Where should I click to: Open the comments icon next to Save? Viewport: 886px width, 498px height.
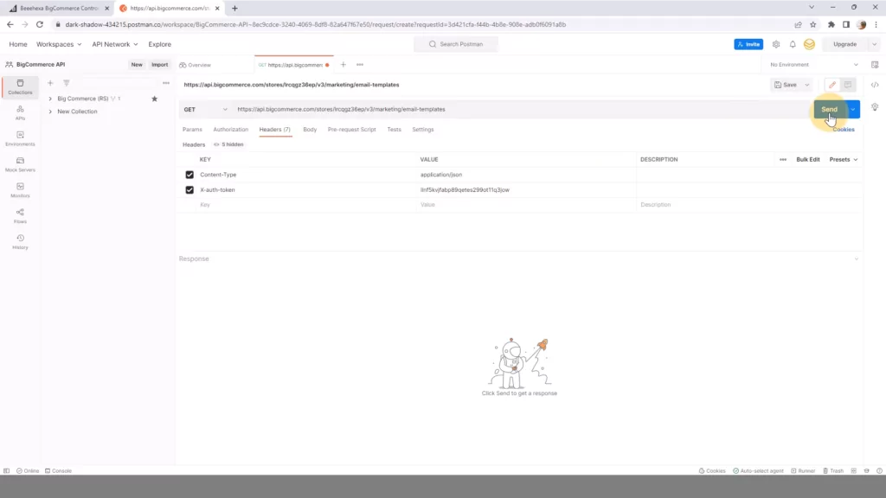click(x=848, y=85)
